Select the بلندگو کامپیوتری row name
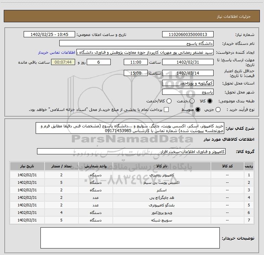The image size is (264, 255). 161,205
